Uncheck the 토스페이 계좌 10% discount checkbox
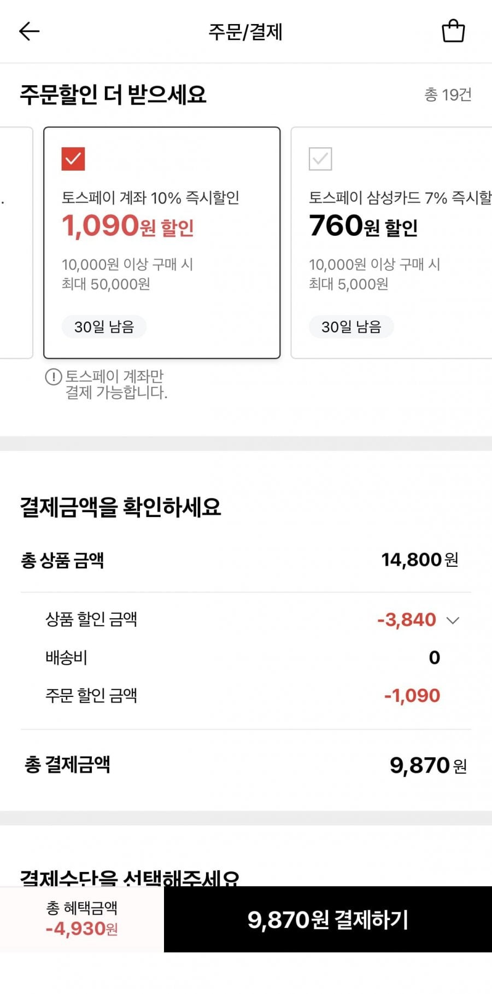 pos(73,159)
